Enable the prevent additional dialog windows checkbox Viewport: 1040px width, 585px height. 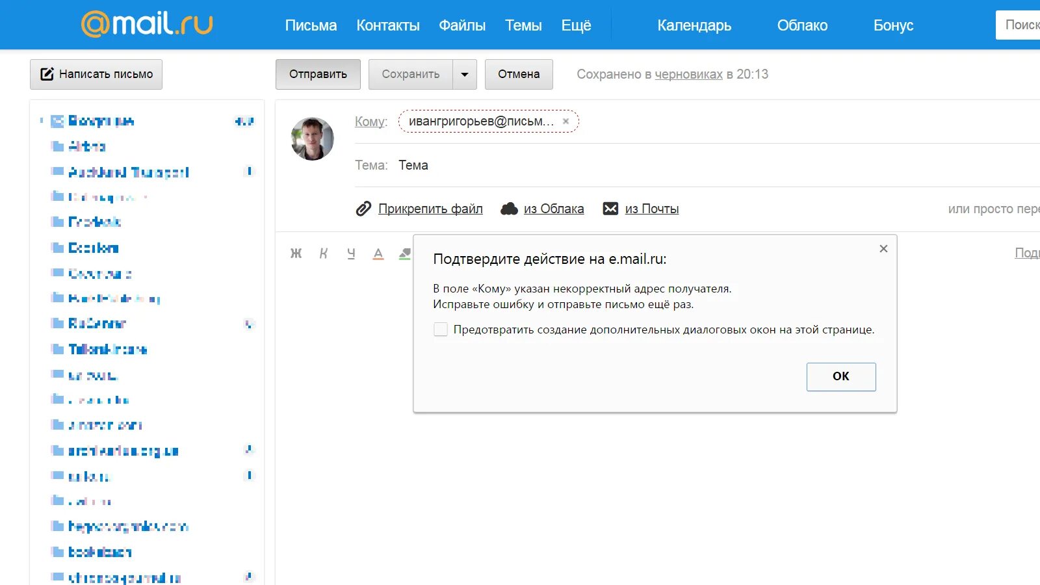point(440,330)
